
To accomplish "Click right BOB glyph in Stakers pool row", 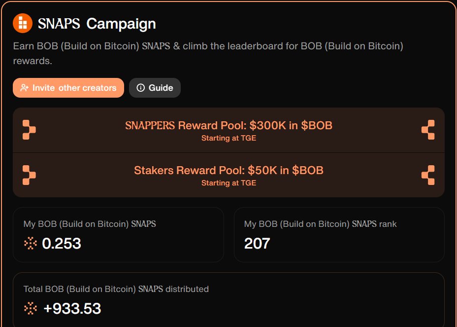I will point(428,175).
